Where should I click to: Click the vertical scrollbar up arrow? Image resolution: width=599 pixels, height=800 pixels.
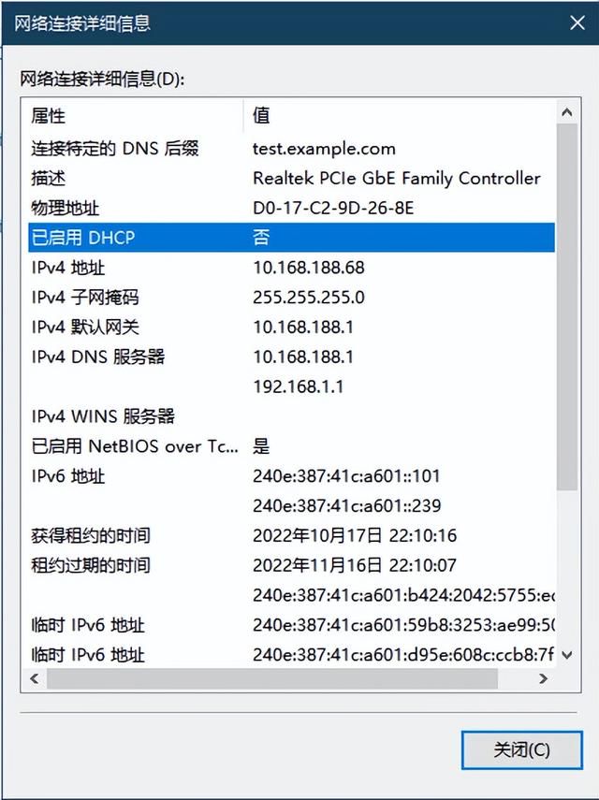[x=567, y=112]
